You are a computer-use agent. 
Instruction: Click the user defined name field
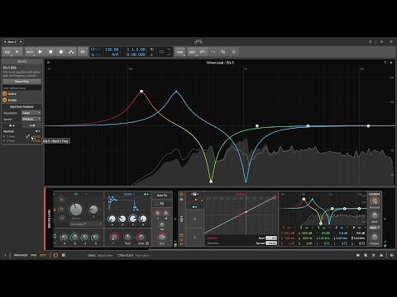pos(22,88)
